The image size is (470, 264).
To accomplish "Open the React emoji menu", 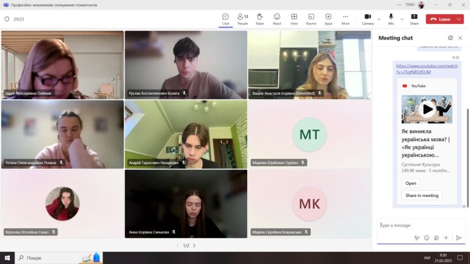I will click(277, 19).
